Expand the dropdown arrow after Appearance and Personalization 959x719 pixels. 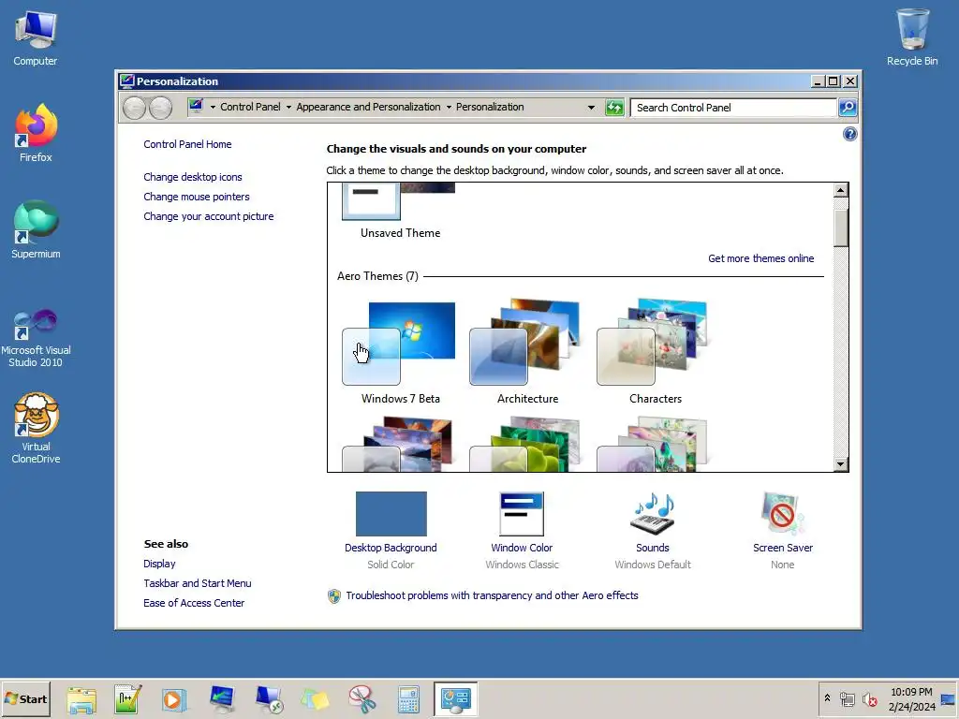pyautogui.click(x=449, y=107)
